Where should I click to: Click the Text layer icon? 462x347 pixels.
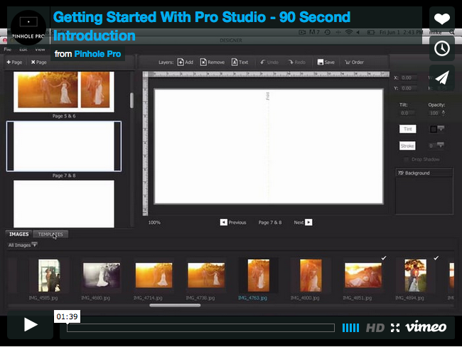click(235, 62)
